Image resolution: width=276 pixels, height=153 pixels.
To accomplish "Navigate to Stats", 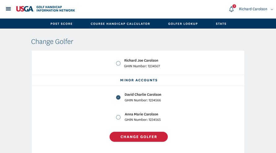I will pos(221,24).
